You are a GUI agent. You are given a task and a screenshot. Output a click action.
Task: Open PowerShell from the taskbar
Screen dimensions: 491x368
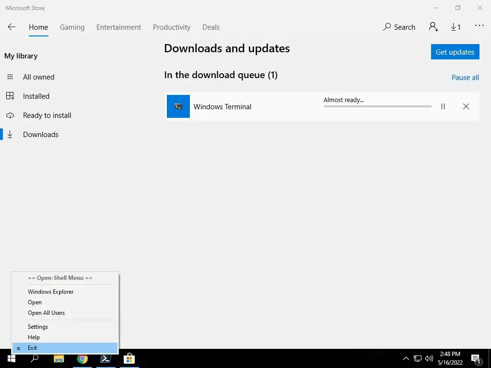click(105, 358)
